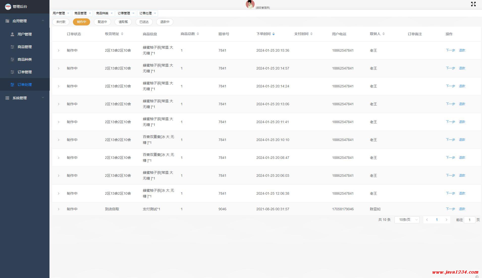Expand order row placed at 20:10:10
This screenshot has width=482, height=278.
(x=59, y=140)
